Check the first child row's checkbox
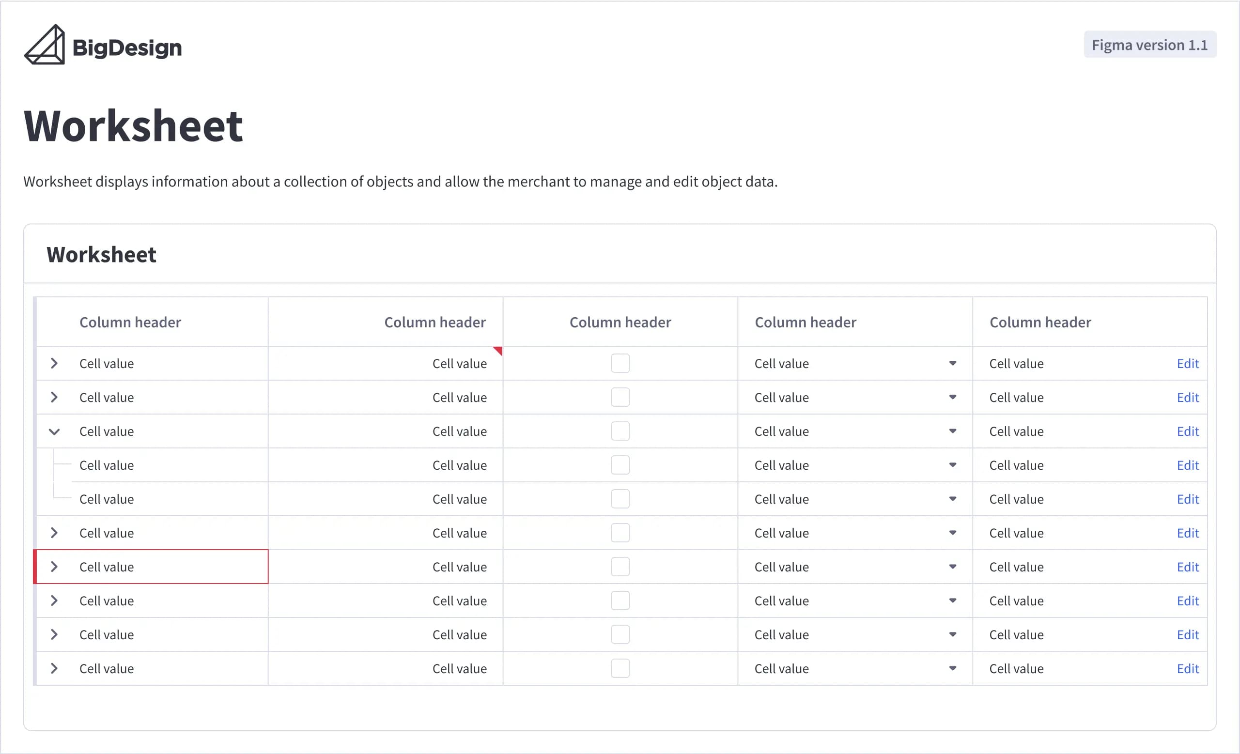This screenshot has width=1240, height=754. click(x=620, y=465)
